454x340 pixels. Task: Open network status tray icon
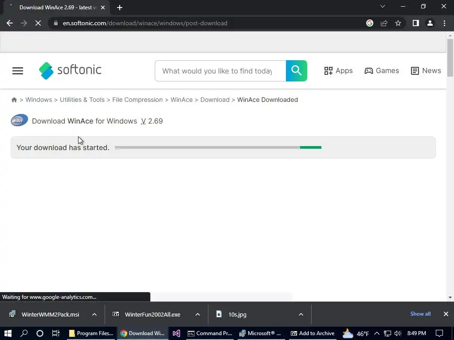point(387,333)
